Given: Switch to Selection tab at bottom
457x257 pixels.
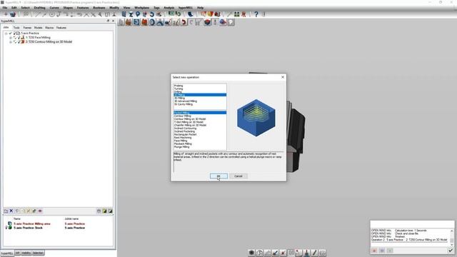Looking at the screenshot, I should [x=38, y=253].
